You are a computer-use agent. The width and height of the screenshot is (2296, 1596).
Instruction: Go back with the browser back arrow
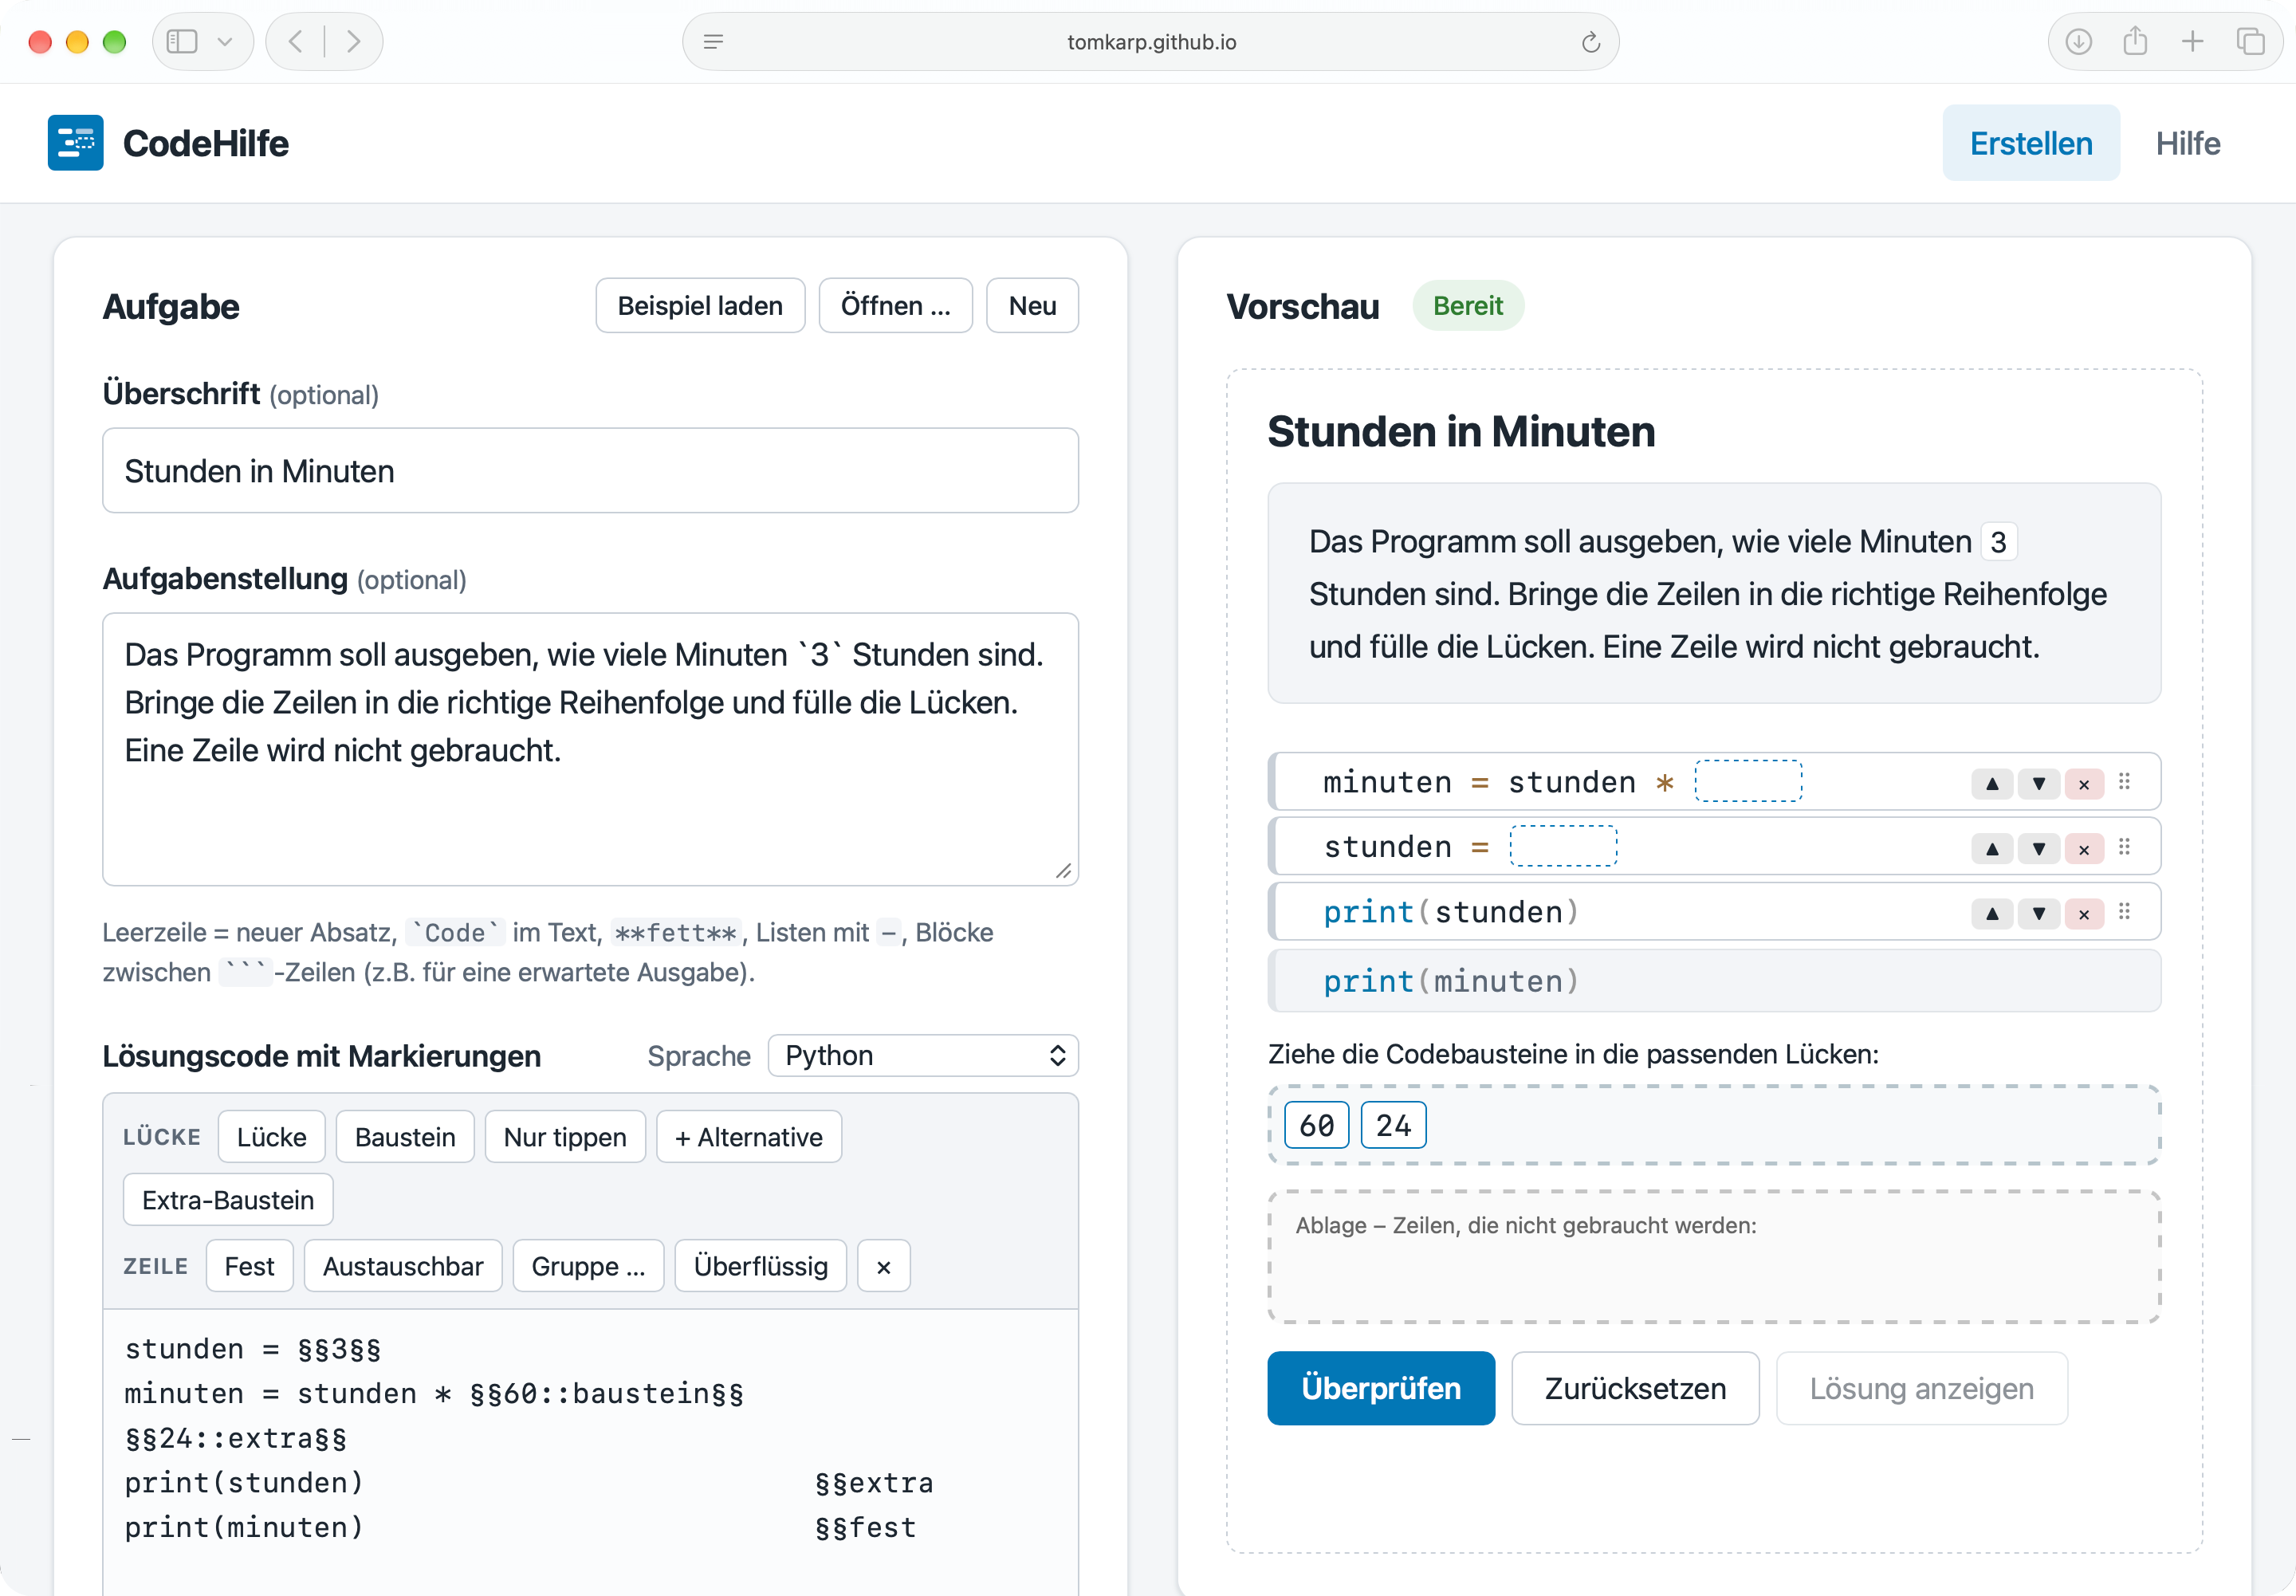coord(295,42)
